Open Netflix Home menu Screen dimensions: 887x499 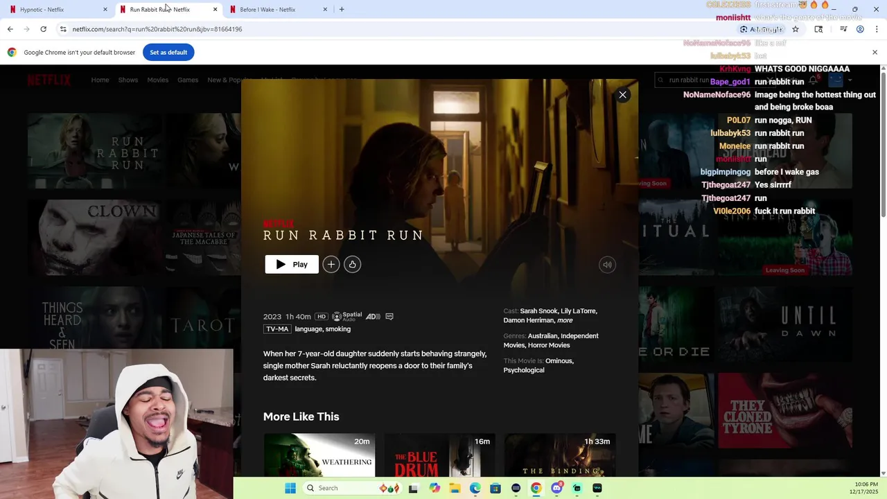tap(100, 80)
